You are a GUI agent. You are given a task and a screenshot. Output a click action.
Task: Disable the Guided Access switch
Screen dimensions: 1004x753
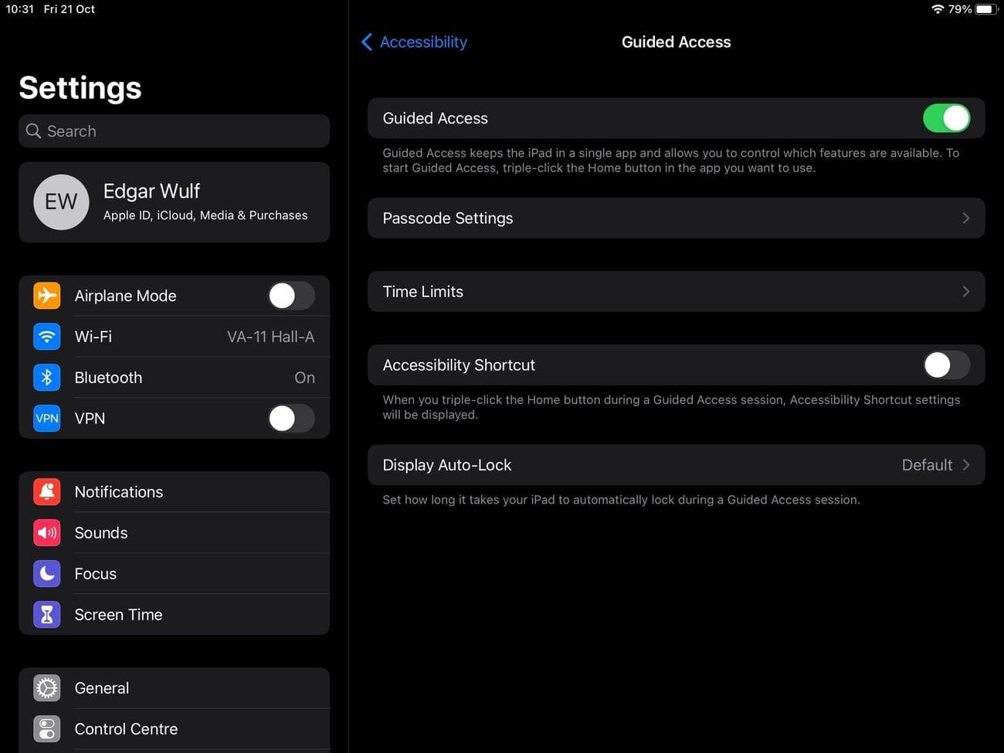[x=946, y=118]
